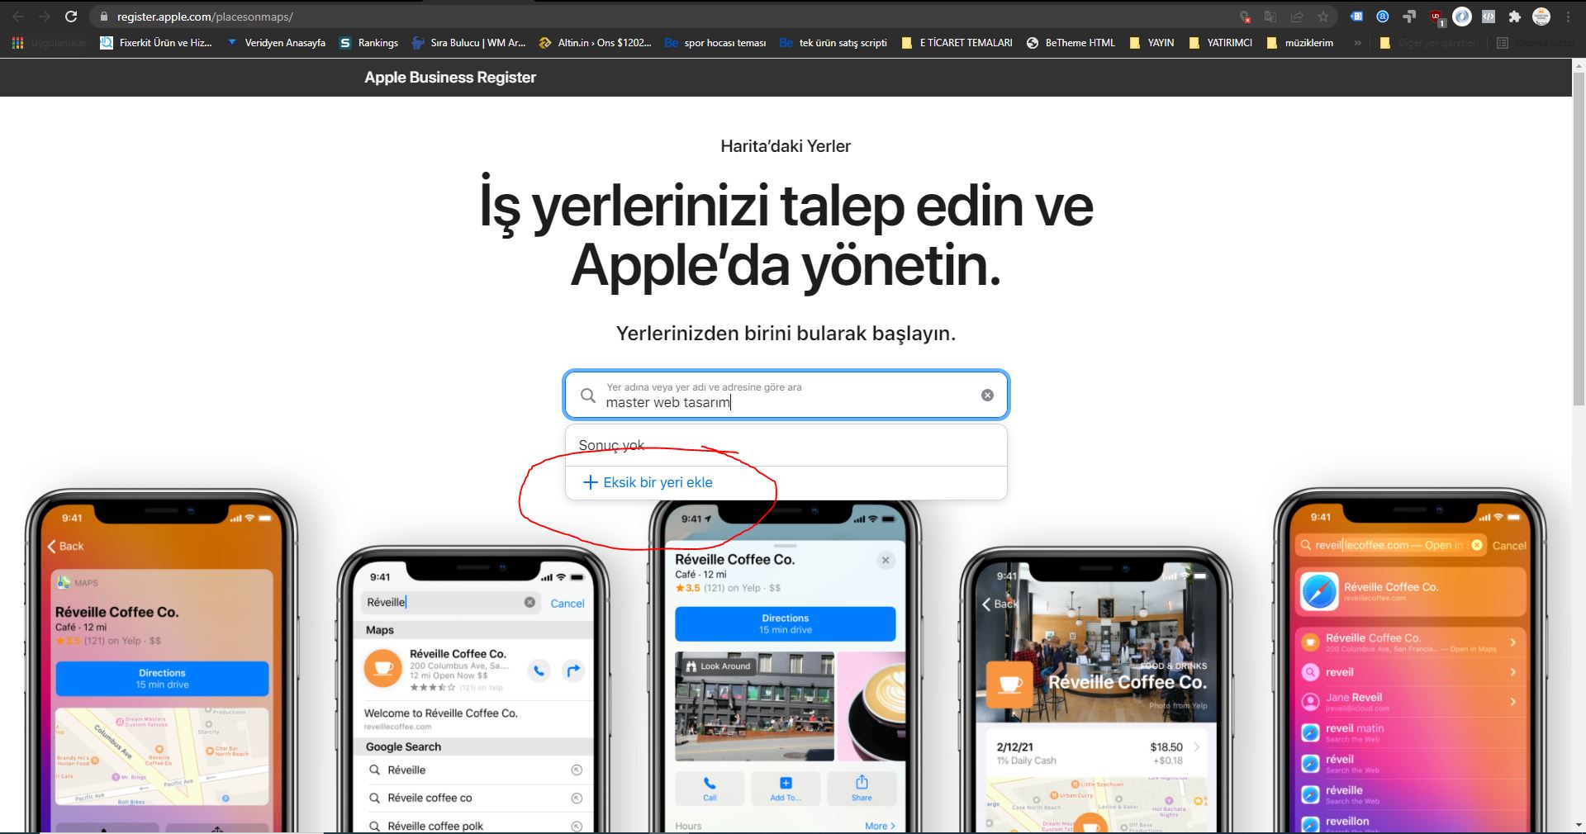Open the Rankings bookmark
This screenshot has width=1586, height=834.
[x=369, y=43]
